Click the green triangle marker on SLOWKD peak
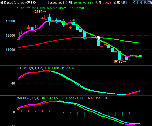Viewport: 152px width, 126px height. pos(50,71)
